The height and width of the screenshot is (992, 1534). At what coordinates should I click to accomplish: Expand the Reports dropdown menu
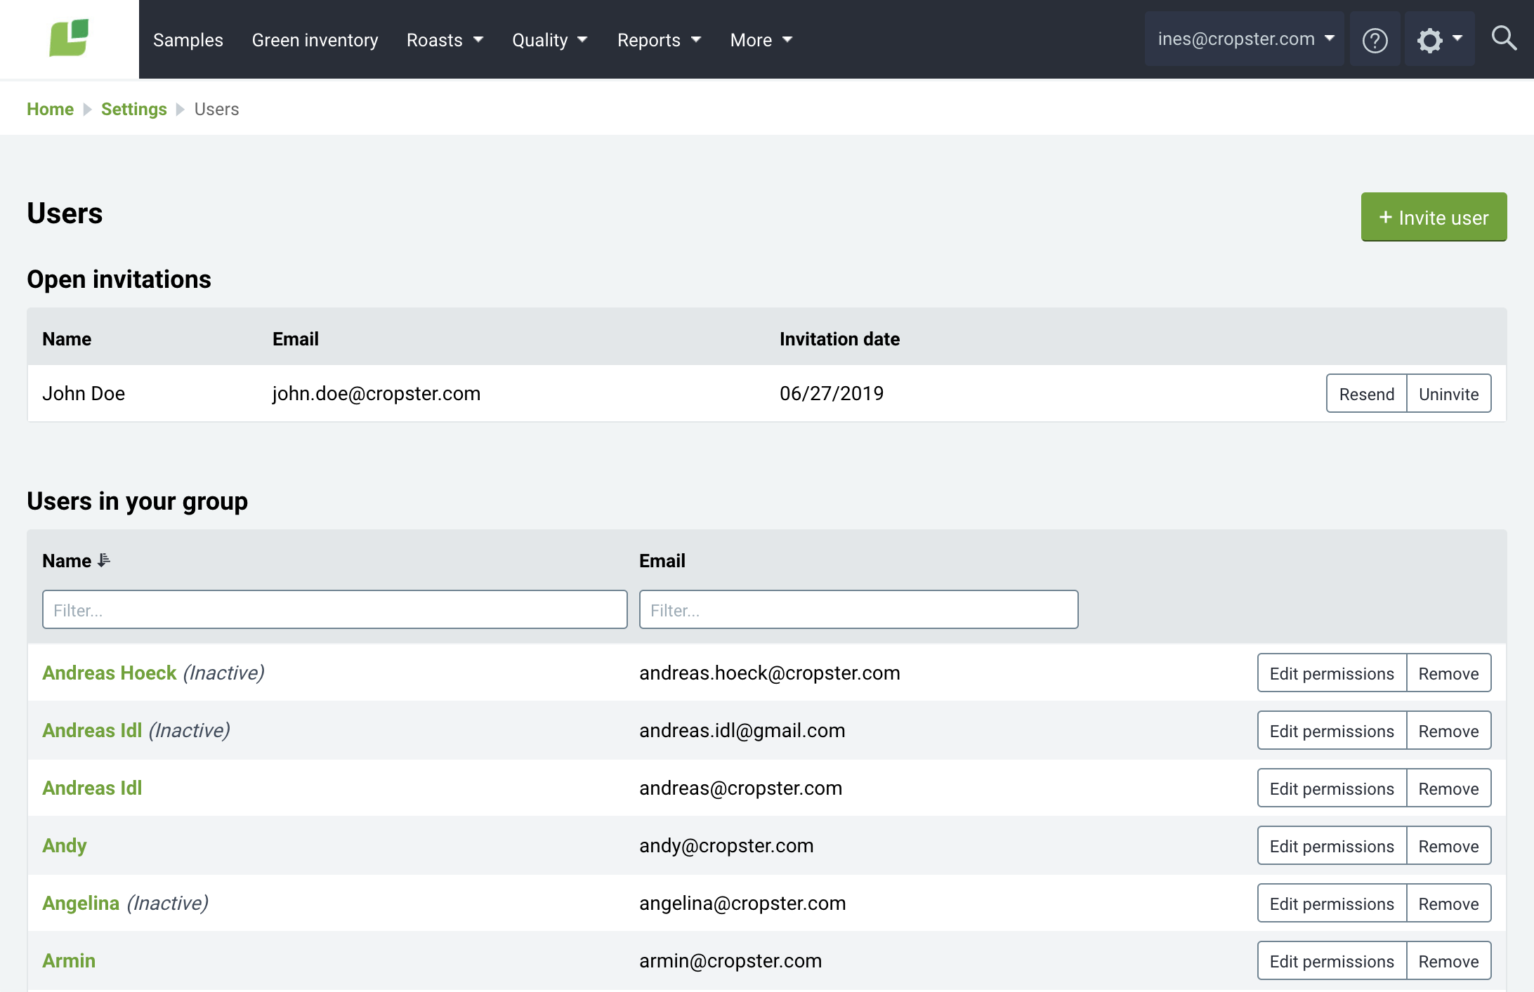[x=660, y=40]
